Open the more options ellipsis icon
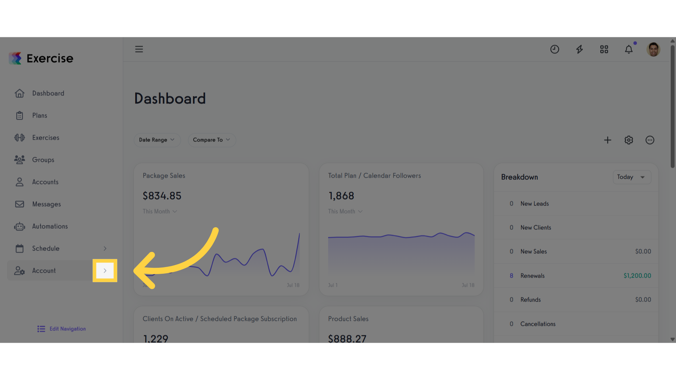 (x=650, y=140)
